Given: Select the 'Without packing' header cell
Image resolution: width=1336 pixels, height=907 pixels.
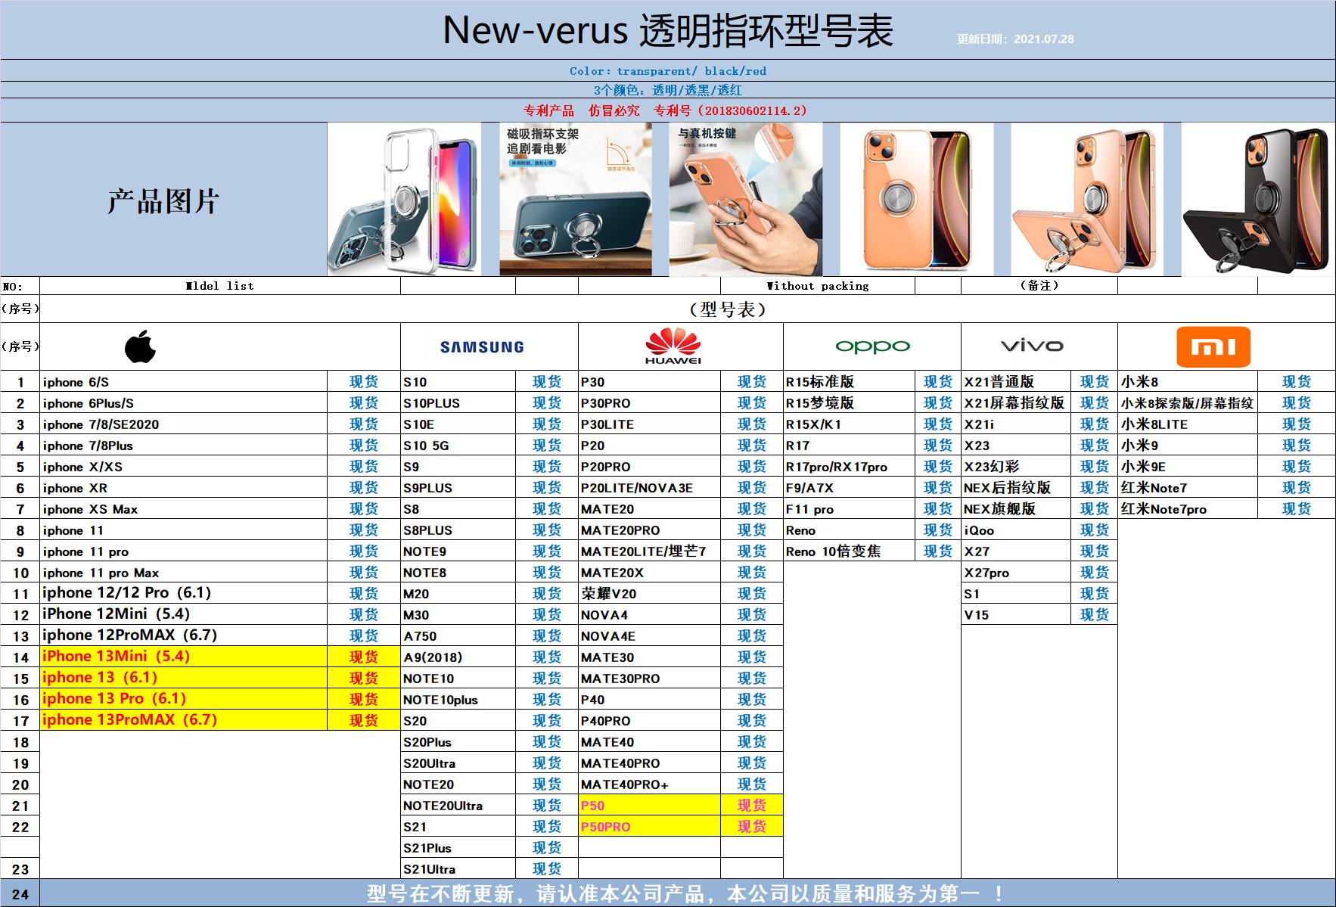Looking at the screenshot, I should point(818,285).
